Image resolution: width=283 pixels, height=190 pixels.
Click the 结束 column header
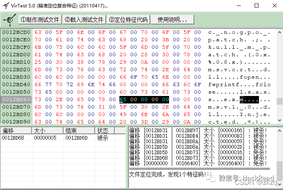pos(79,131)
